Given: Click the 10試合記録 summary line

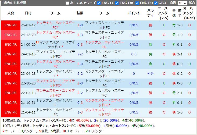Looking at the screenshot, I should (x=74, y=120).
